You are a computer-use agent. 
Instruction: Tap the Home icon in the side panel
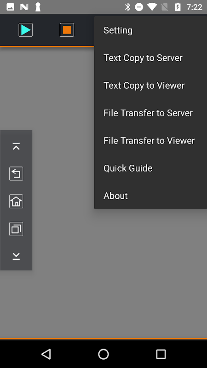16,201
